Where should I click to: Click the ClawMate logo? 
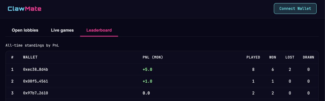tap(24, 9)
